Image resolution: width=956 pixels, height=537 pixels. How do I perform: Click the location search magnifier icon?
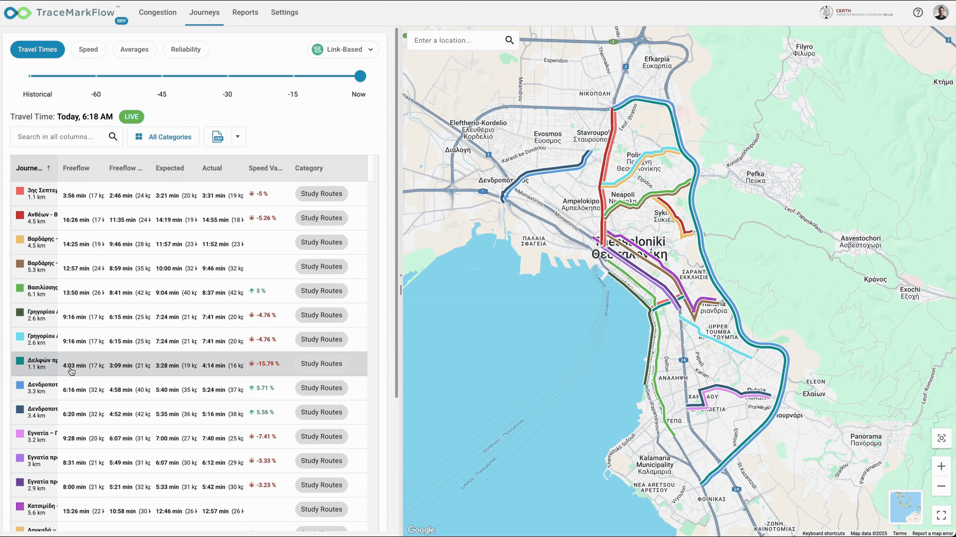click(509, 40)
